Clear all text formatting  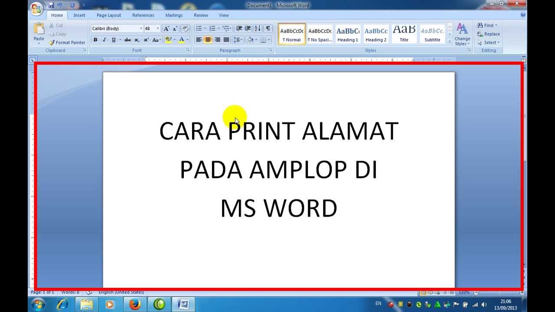185,29
